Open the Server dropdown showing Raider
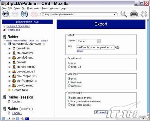 click(89, 41)
